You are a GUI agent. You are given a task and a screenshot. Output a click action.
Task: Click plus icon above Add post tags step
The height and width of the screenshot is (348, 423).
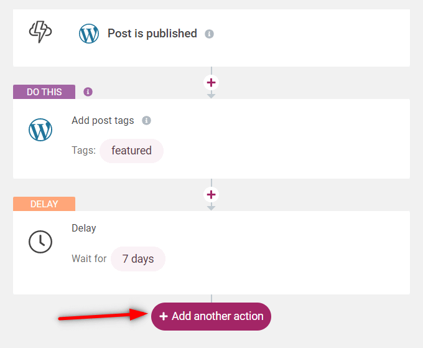click(211, 83)
